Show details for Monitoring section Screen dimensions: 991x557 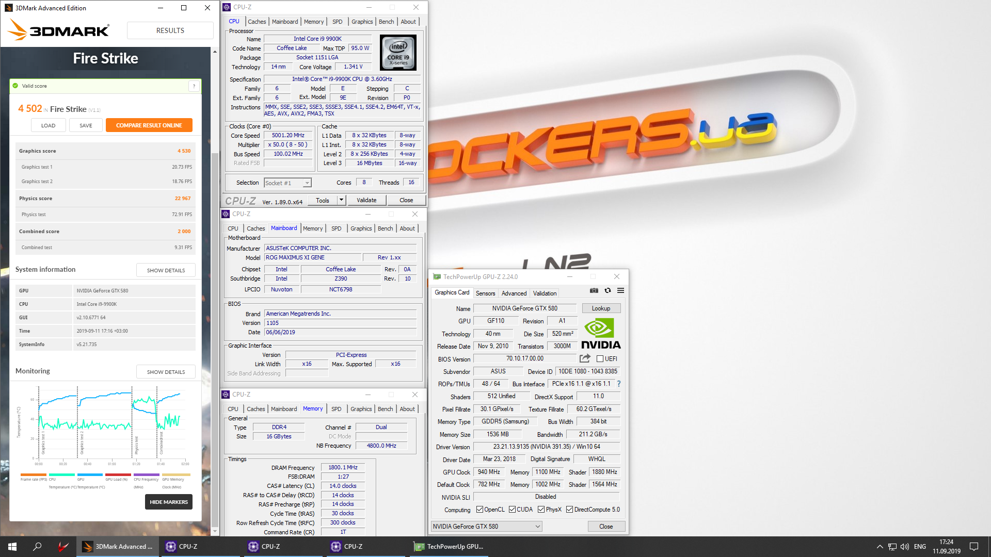tap(166, 372)
